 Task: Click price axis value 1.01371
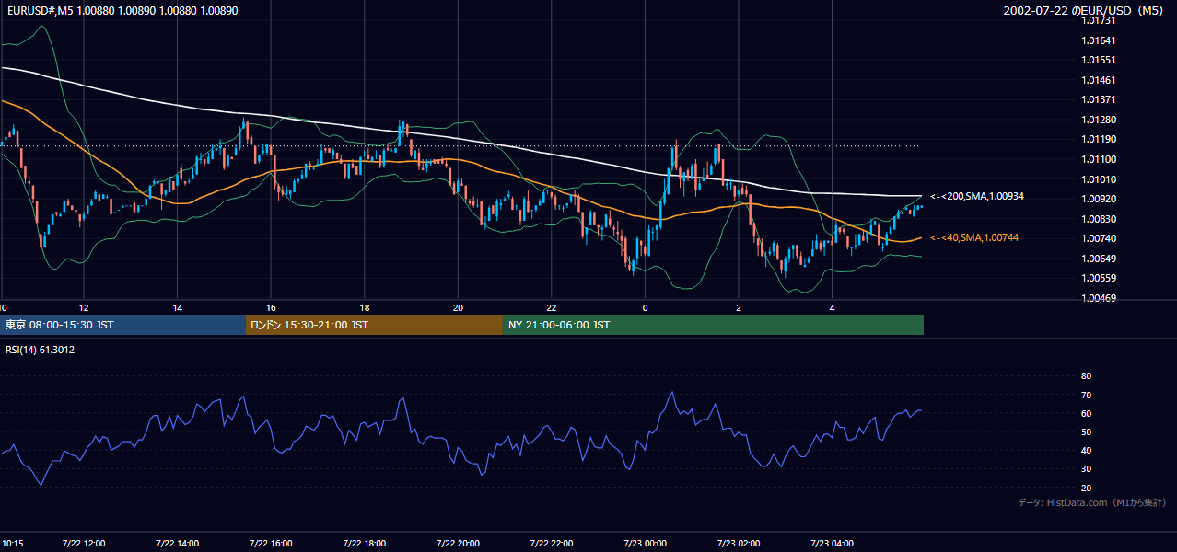(x=1100, y=99)
